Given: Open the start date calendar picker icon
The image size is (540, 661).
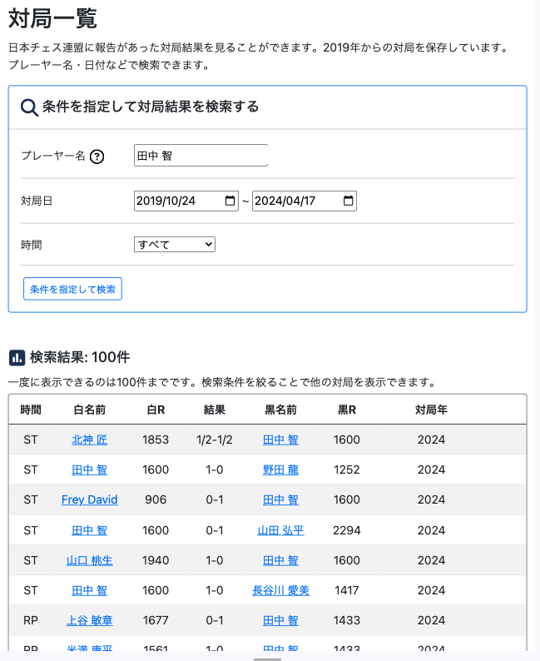Looking at the screenshot, I should pyautogui.click(x=230, y=201).
